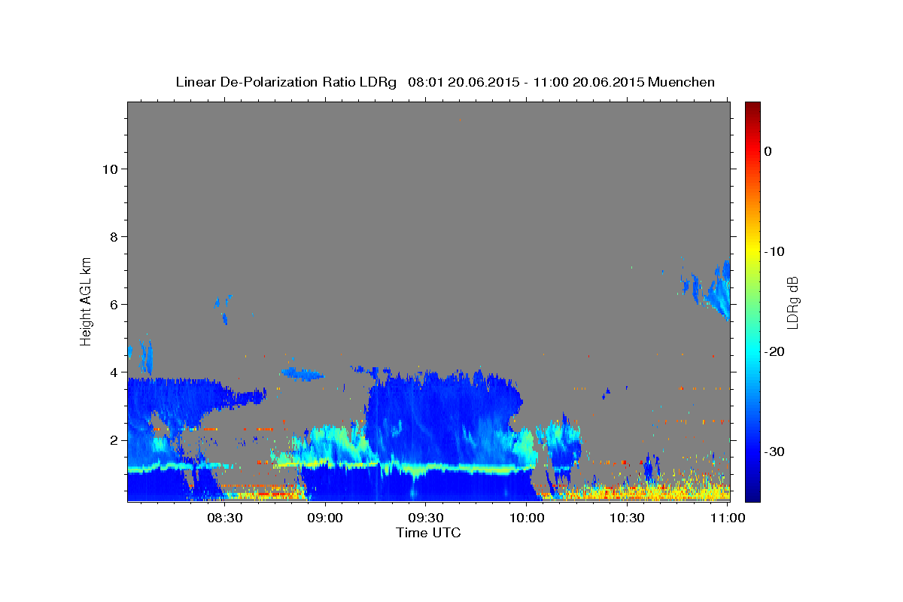Click the height tick label 2

click(114, 440)
